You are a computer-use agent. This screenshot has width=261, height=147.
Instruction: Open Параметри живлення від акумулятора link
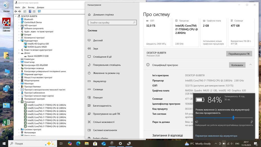coord(216,136)
